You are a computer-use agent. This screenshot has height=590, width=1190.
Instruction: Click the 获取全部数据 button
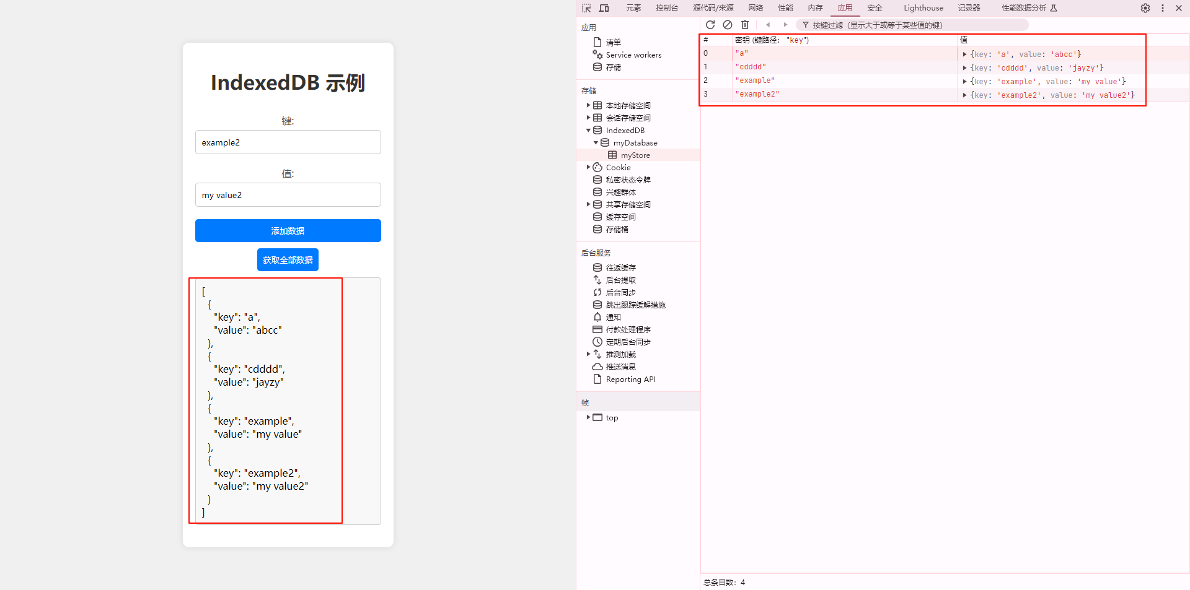coord(288,259)
